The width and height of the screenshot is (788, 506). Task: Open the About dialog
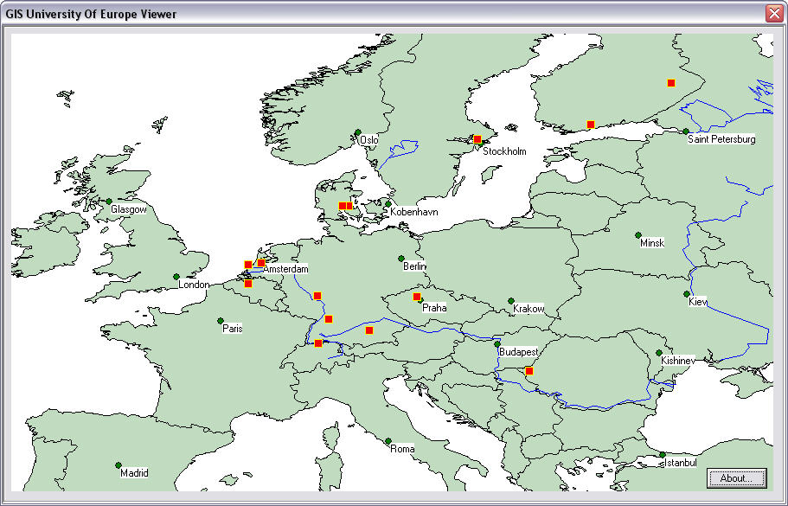[737, 477]
